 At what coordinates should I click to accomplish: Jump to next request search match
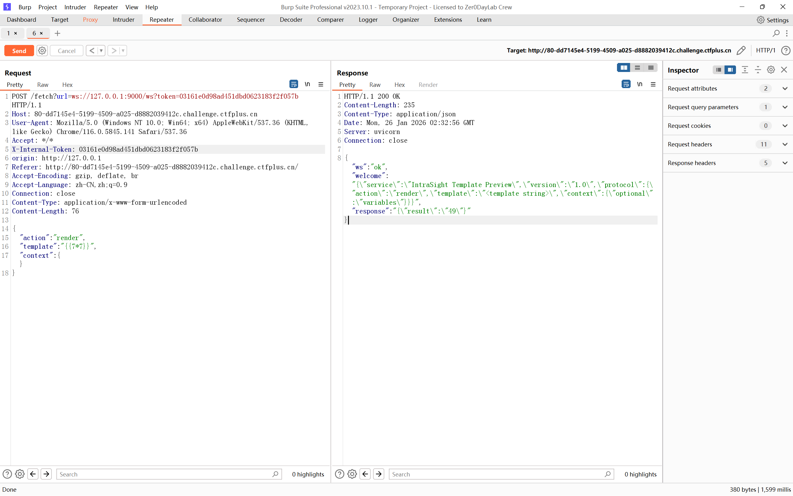click(x=46, y=474)
